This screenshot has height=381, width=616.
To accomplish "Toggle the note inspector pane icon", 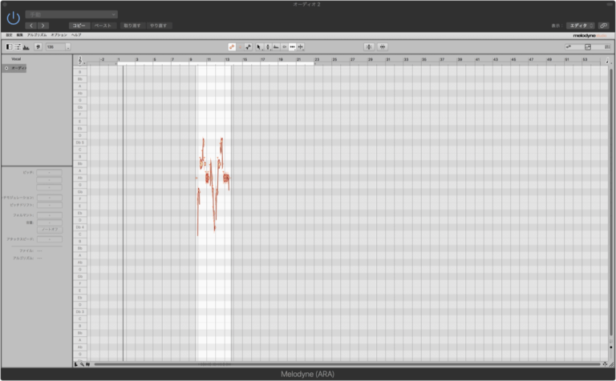I will [x=18, y=47].
